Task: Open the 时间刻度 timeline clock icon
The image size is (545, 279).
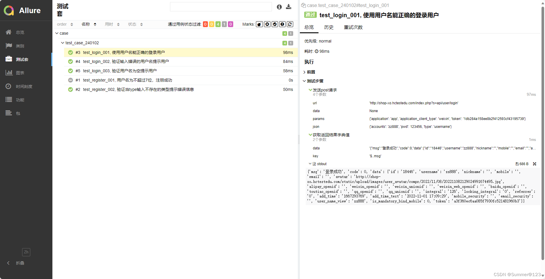Action: [9, 86]
